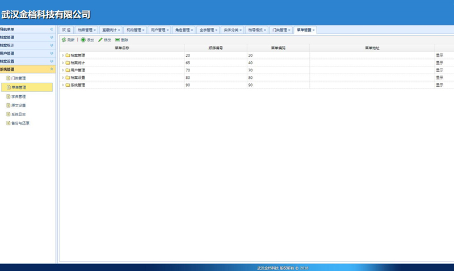The height and width of the screenshot is (271, 454).
Task: Click the green 添加 add icon
Action: 83,40
